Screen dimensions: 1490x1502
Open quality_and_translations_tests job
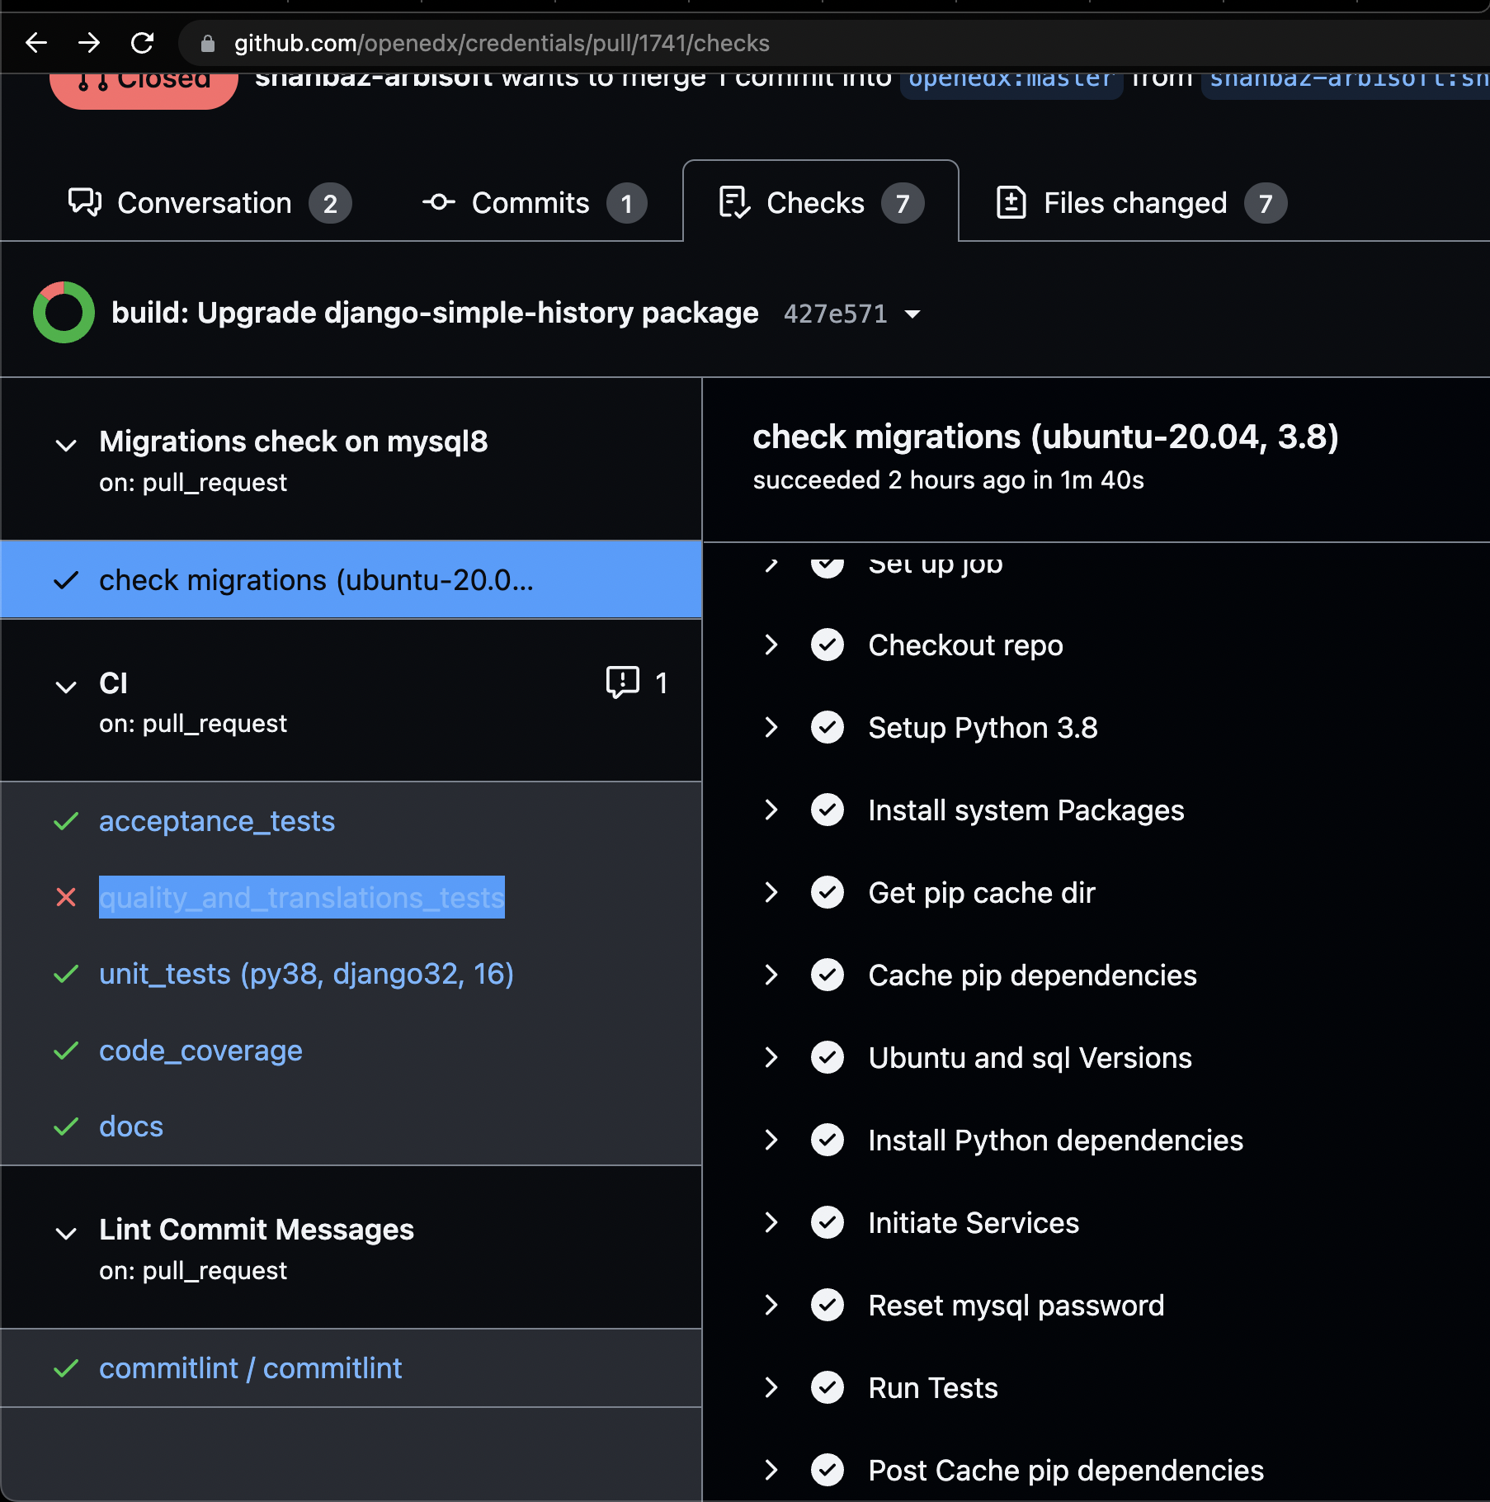(301, 897)
